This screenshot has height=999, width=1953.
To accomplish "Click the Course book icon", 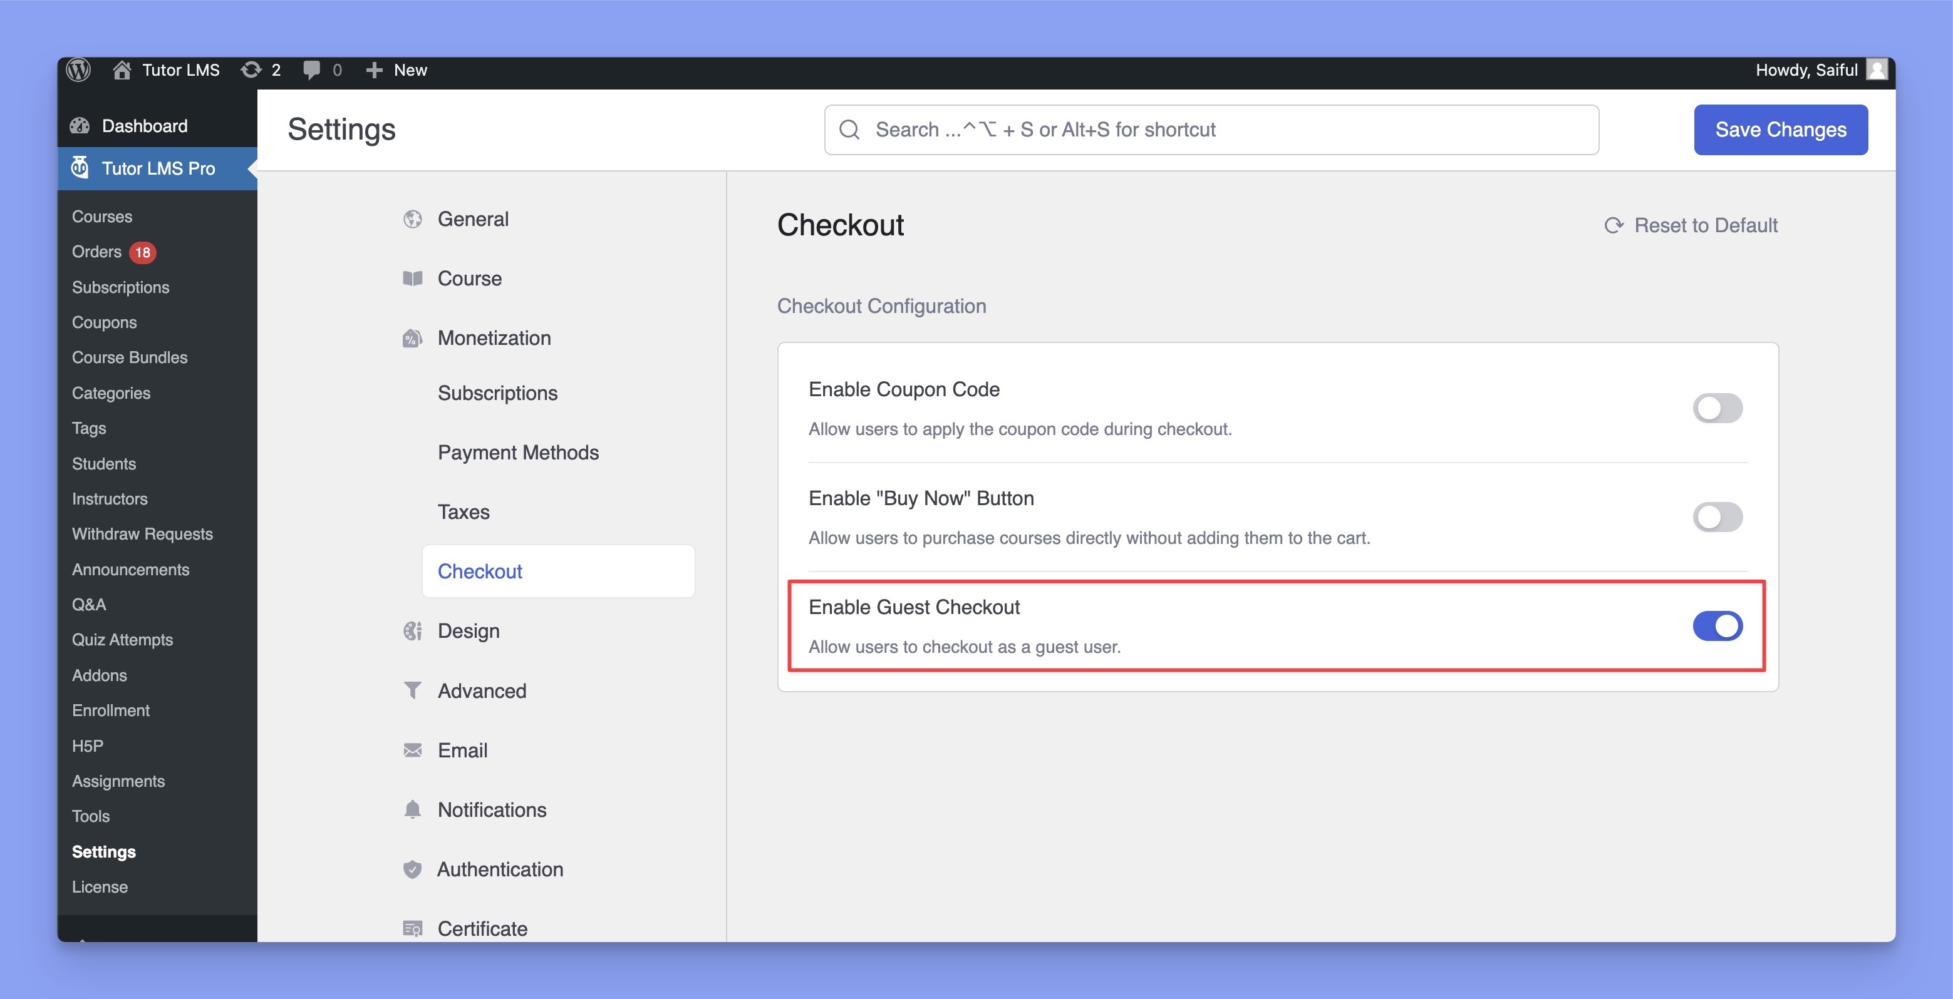I will point(412,278).
